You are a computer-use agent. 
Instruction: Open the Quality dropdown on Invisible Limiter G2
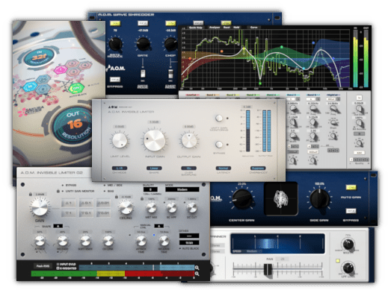150,189
